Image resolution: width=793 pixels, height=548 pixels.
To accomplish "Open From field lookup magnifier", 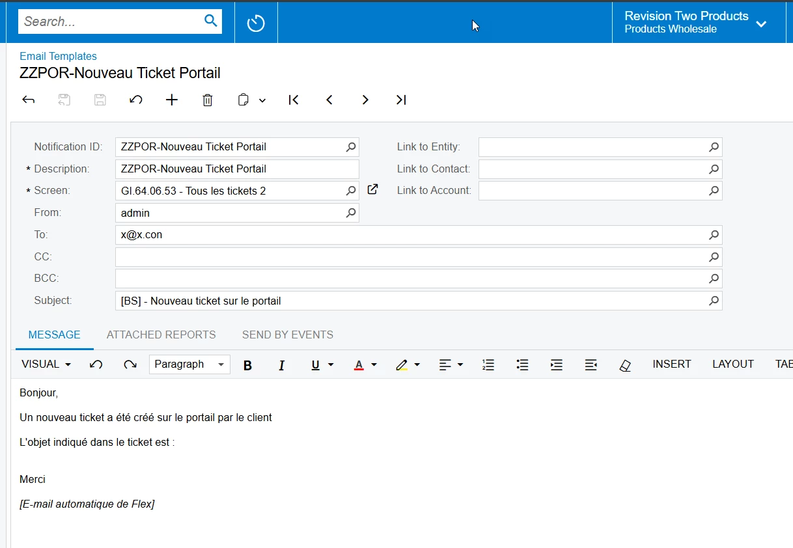I will [351, 213].
